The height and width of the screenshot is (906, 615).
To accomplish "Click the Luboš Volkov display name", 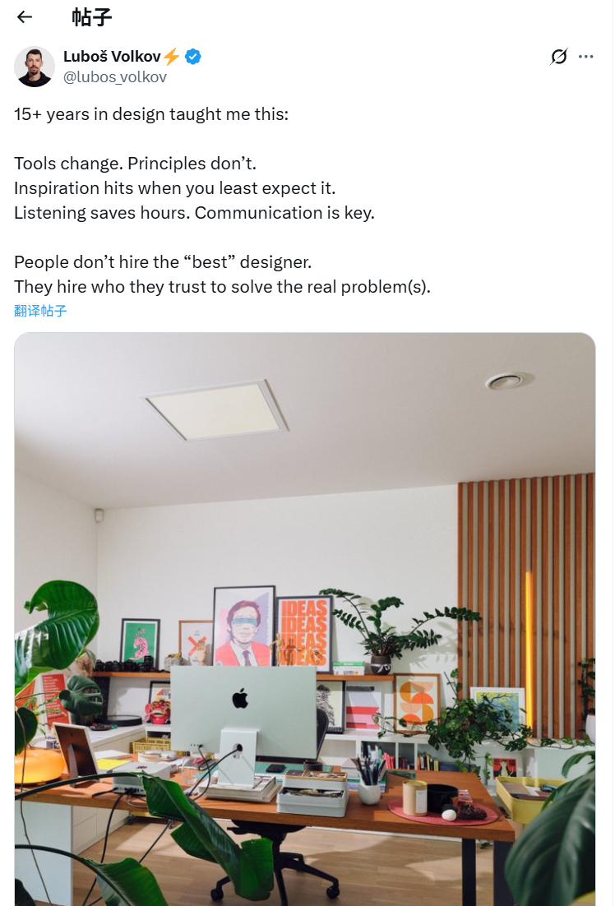I will pyautogui.click(x=112, y=57).
